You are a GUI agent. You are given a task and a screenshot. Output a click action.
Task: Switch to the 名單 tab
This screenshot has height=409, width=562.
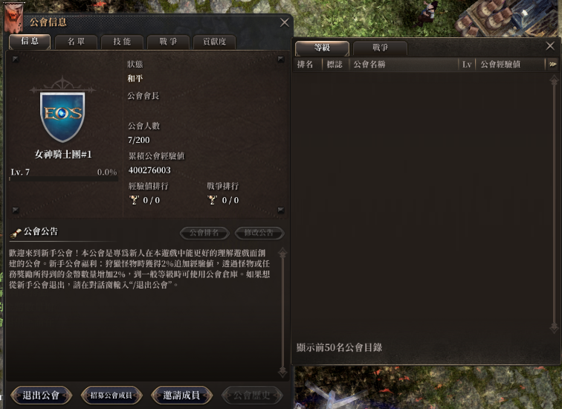[x=76, y=42]
